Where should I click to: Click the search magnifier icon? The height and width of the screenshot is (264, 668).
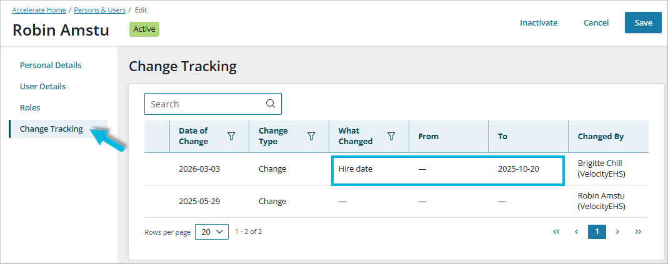271,104
